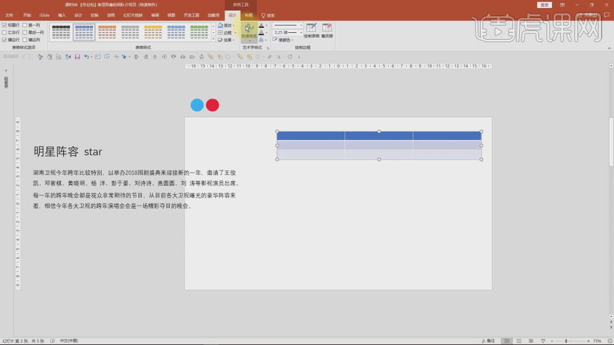Click the zoom out minus button

point(552,341)
